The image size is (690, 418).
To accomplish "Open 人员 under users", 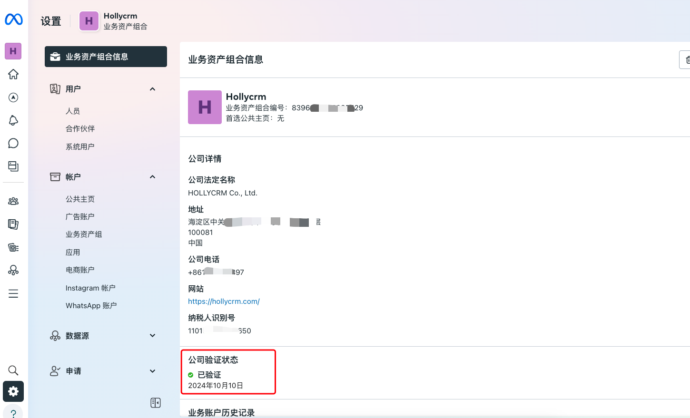I will click(73, 111).
